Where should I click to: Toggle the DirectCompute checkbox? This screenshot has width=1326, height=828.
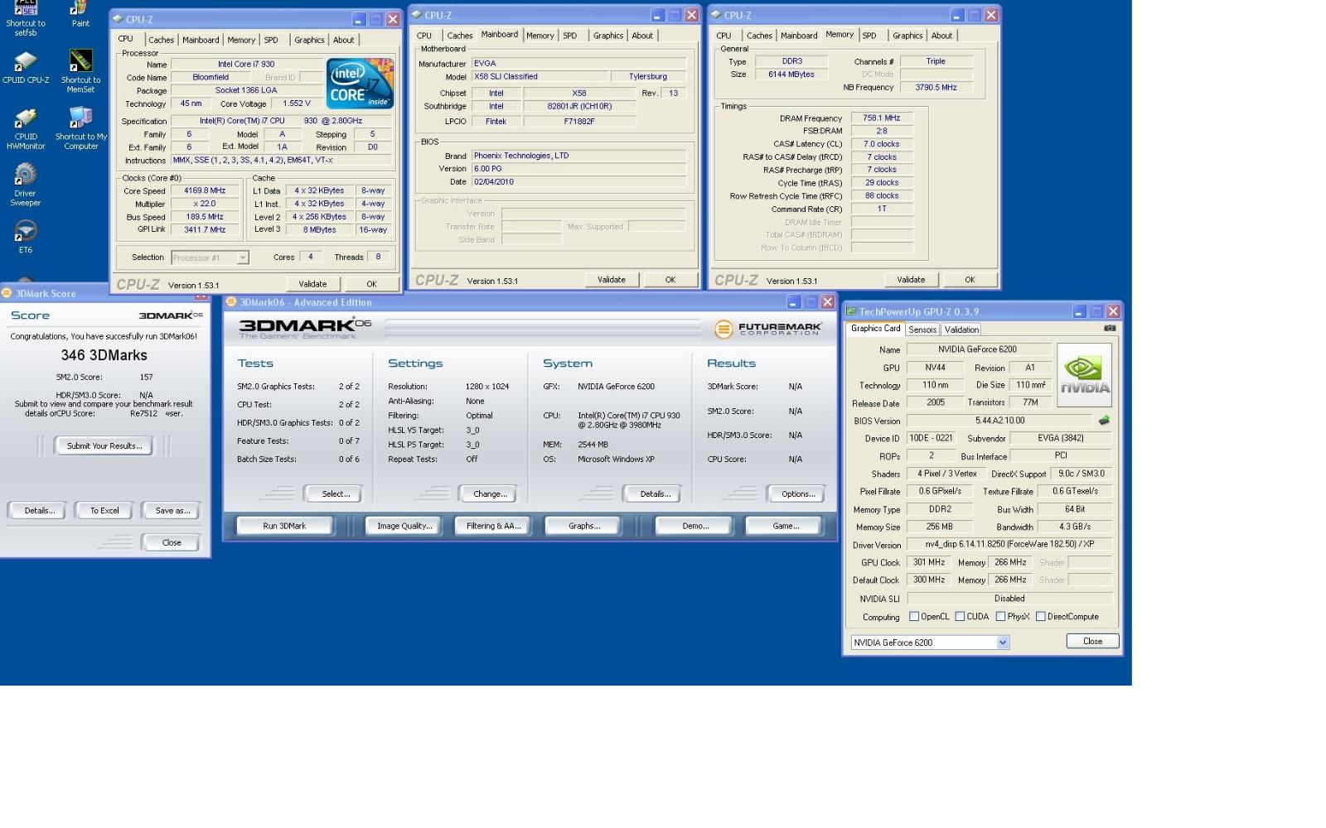[1040, 616]
